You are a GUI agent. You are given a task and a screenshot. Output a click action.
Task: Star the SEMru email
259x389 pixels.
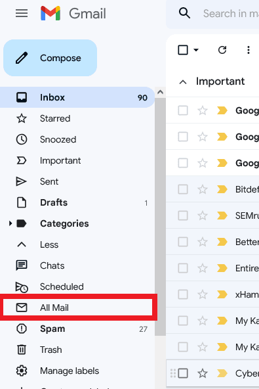point(203,216)
